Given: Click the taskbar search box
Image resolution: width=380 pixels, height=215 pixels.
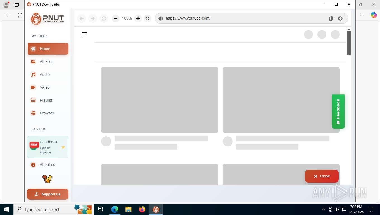Looking at the screenshot, I should coord(53,209).
